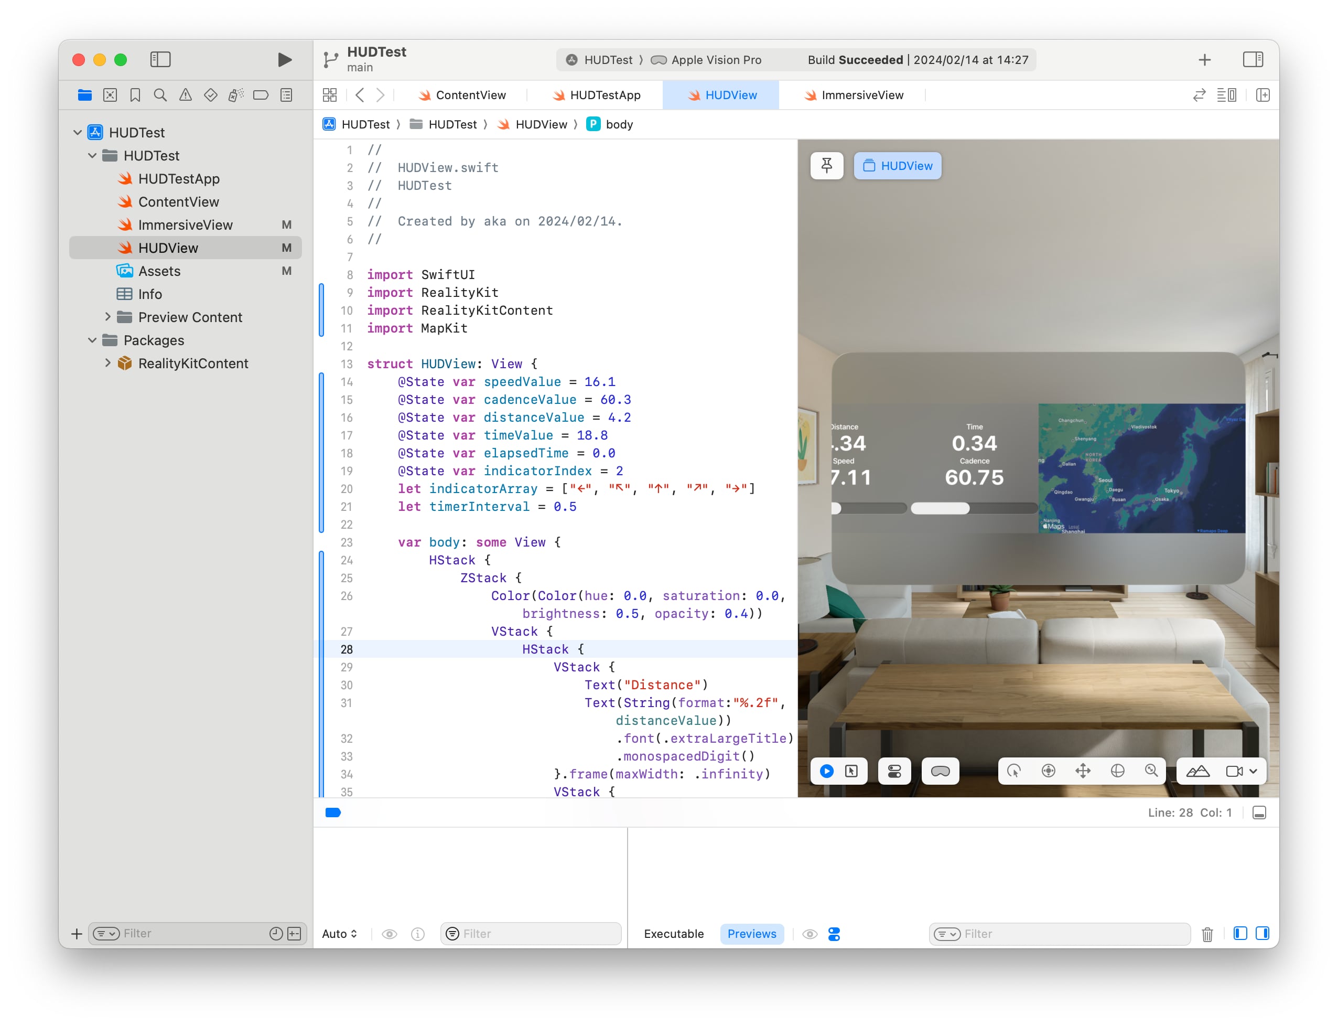Open the Issue navigator warning icon
This screenshot has height=1026, width=1338.
pyautogui.click(x=186, y=95)
